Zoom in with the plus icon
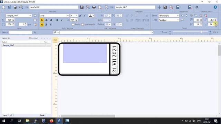 (210, 32)
